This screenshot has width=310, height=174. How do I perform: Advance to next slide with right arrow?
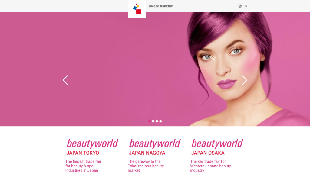pos(244,80)
